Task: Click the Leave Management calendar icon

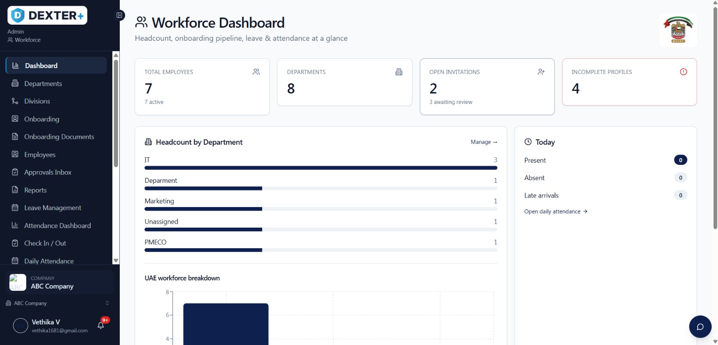Action: pos(15,208)
